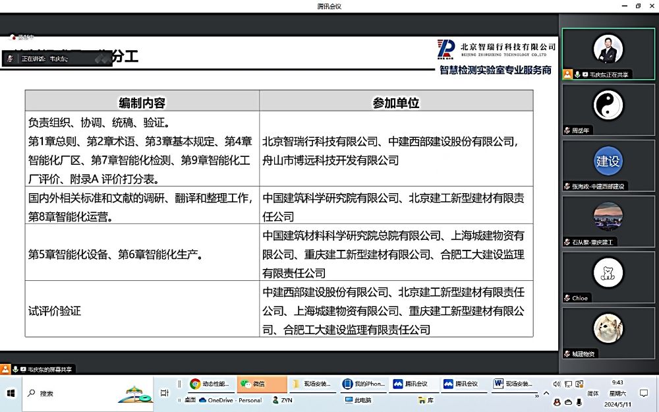This screenshot has height=412, width=659.
Task: Click the 中国建筑科学研究院有限公司 cell text
Action: click(x=331, y=198)
